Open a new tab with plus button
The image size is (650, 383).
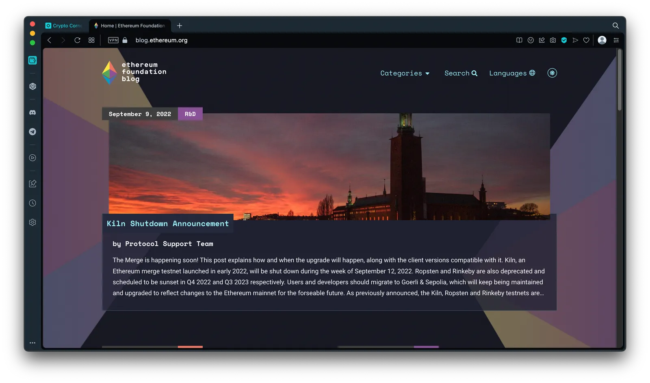click(180, 26)
